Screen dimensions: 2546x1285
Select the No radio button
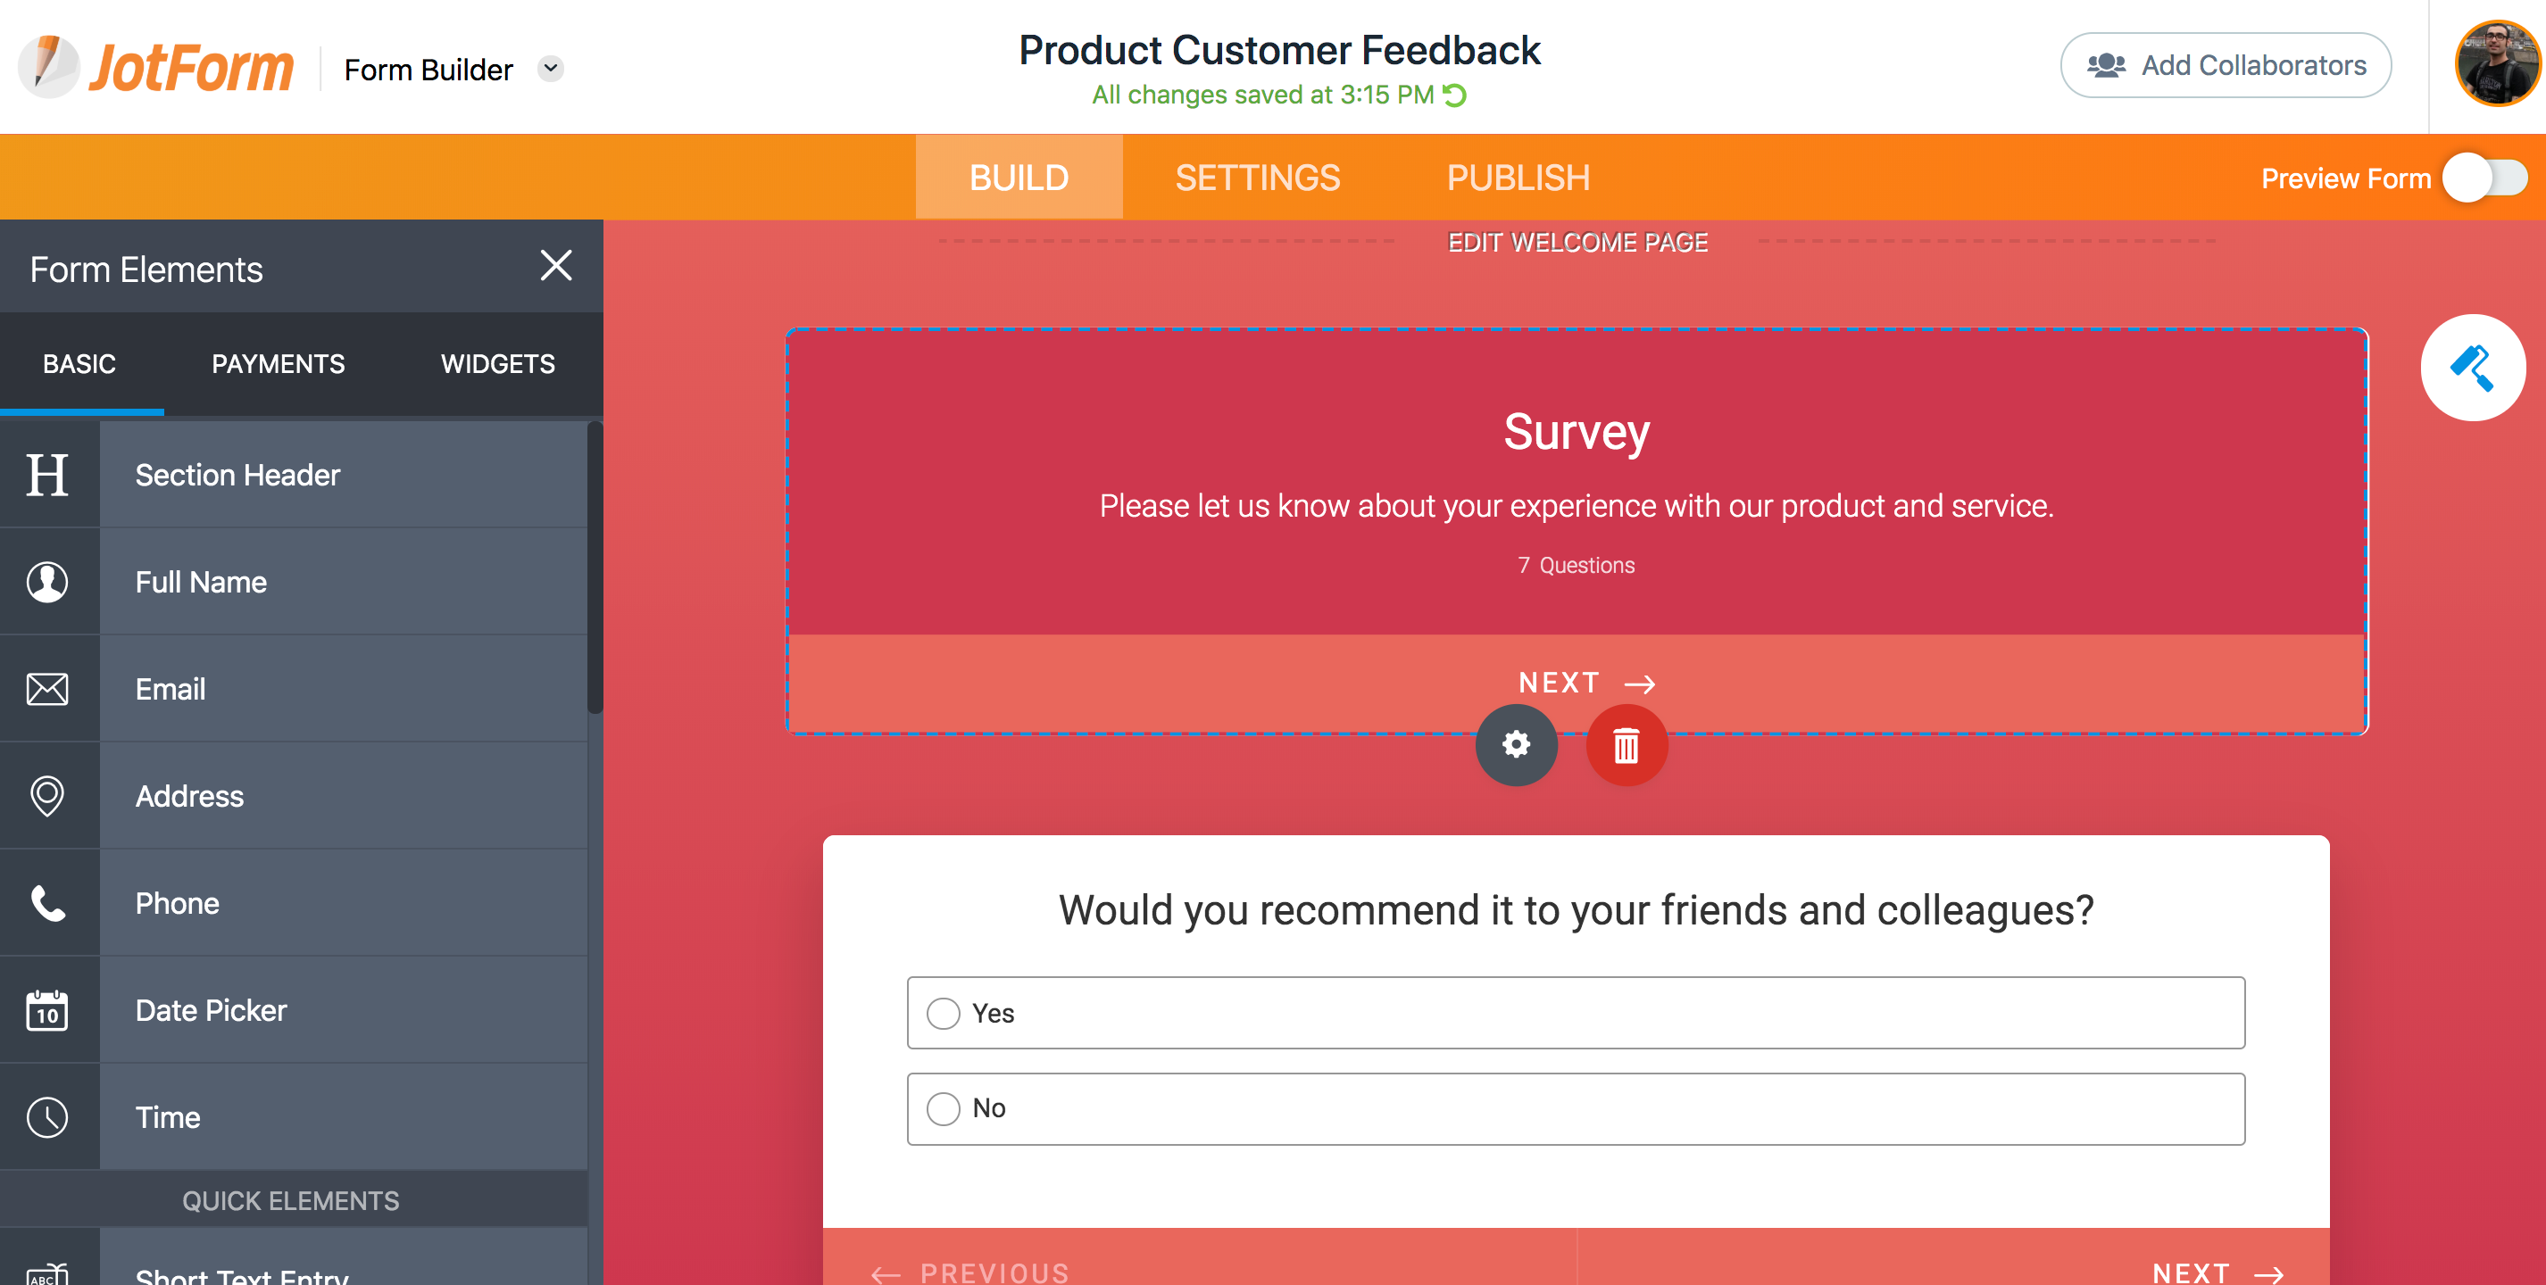coord(943,1108)
